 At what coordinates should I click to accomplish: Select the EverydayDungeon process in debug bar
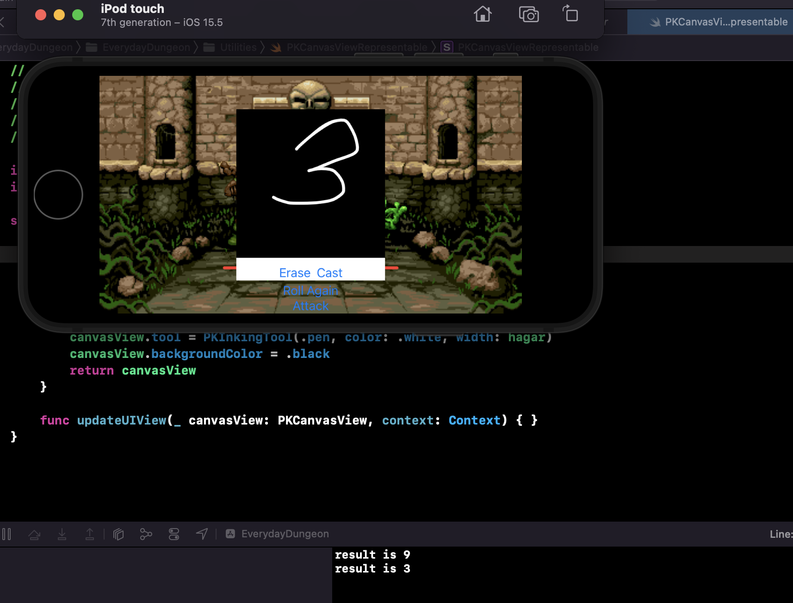(277, 534)
